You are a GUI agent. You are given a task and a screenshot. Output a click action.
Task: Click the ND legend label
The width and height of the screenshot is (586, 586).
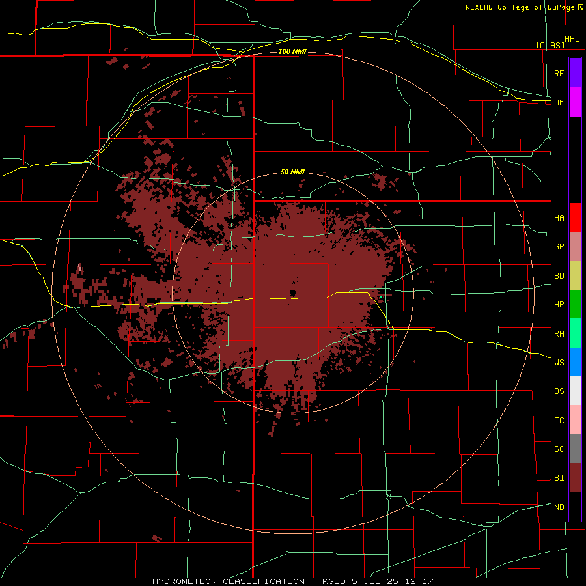click(x=559, y=507)
